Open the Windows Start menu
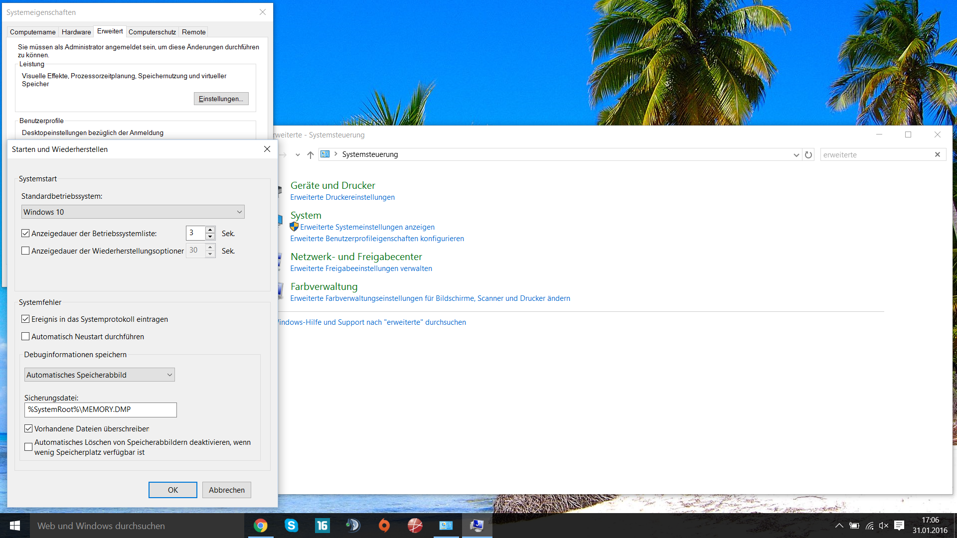957x538 pixels. pos(15,526)
